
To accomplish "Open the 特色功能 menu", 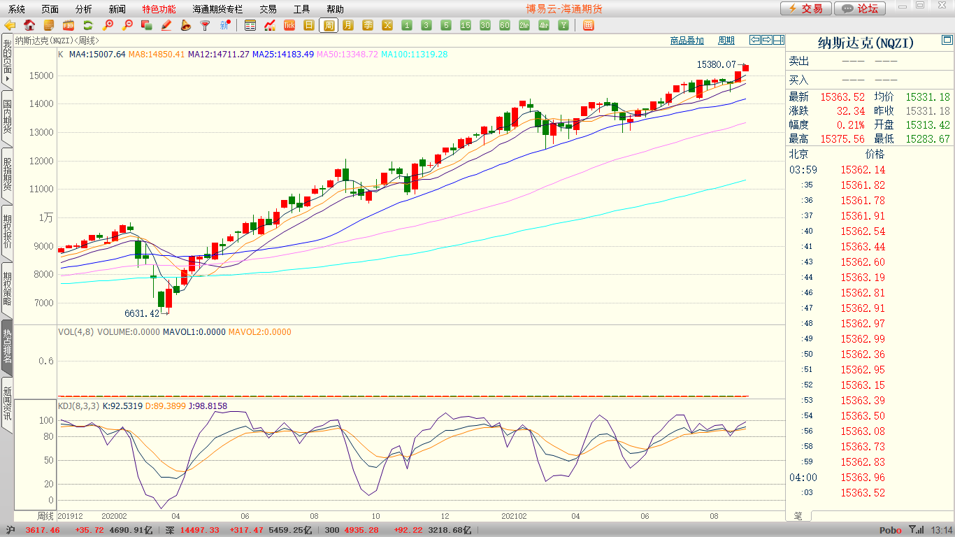I will [x=159, y=9].
